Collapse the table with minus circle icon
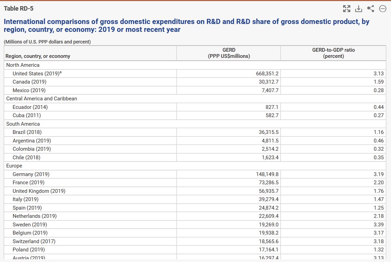Viewport: 391px width, 262px height. point(382,9)
